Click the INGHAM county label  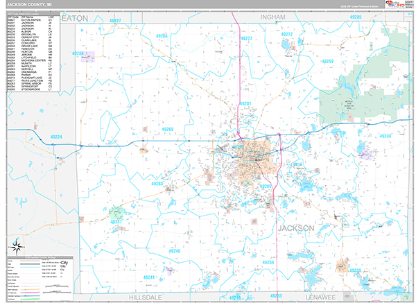click(x=272, y=17)
